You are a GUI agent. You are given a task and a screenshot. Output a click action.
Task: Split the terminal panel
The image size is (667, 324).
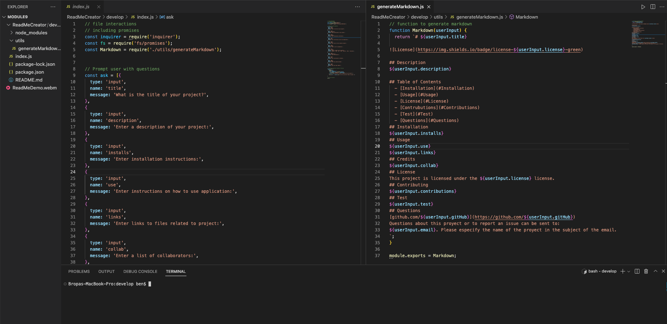point(637,271)
